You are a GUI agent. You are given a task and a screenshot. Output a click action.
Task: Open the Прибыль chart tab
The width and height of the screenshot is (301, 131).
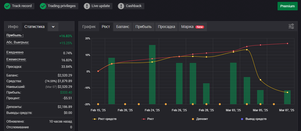(x=144, y=27)
